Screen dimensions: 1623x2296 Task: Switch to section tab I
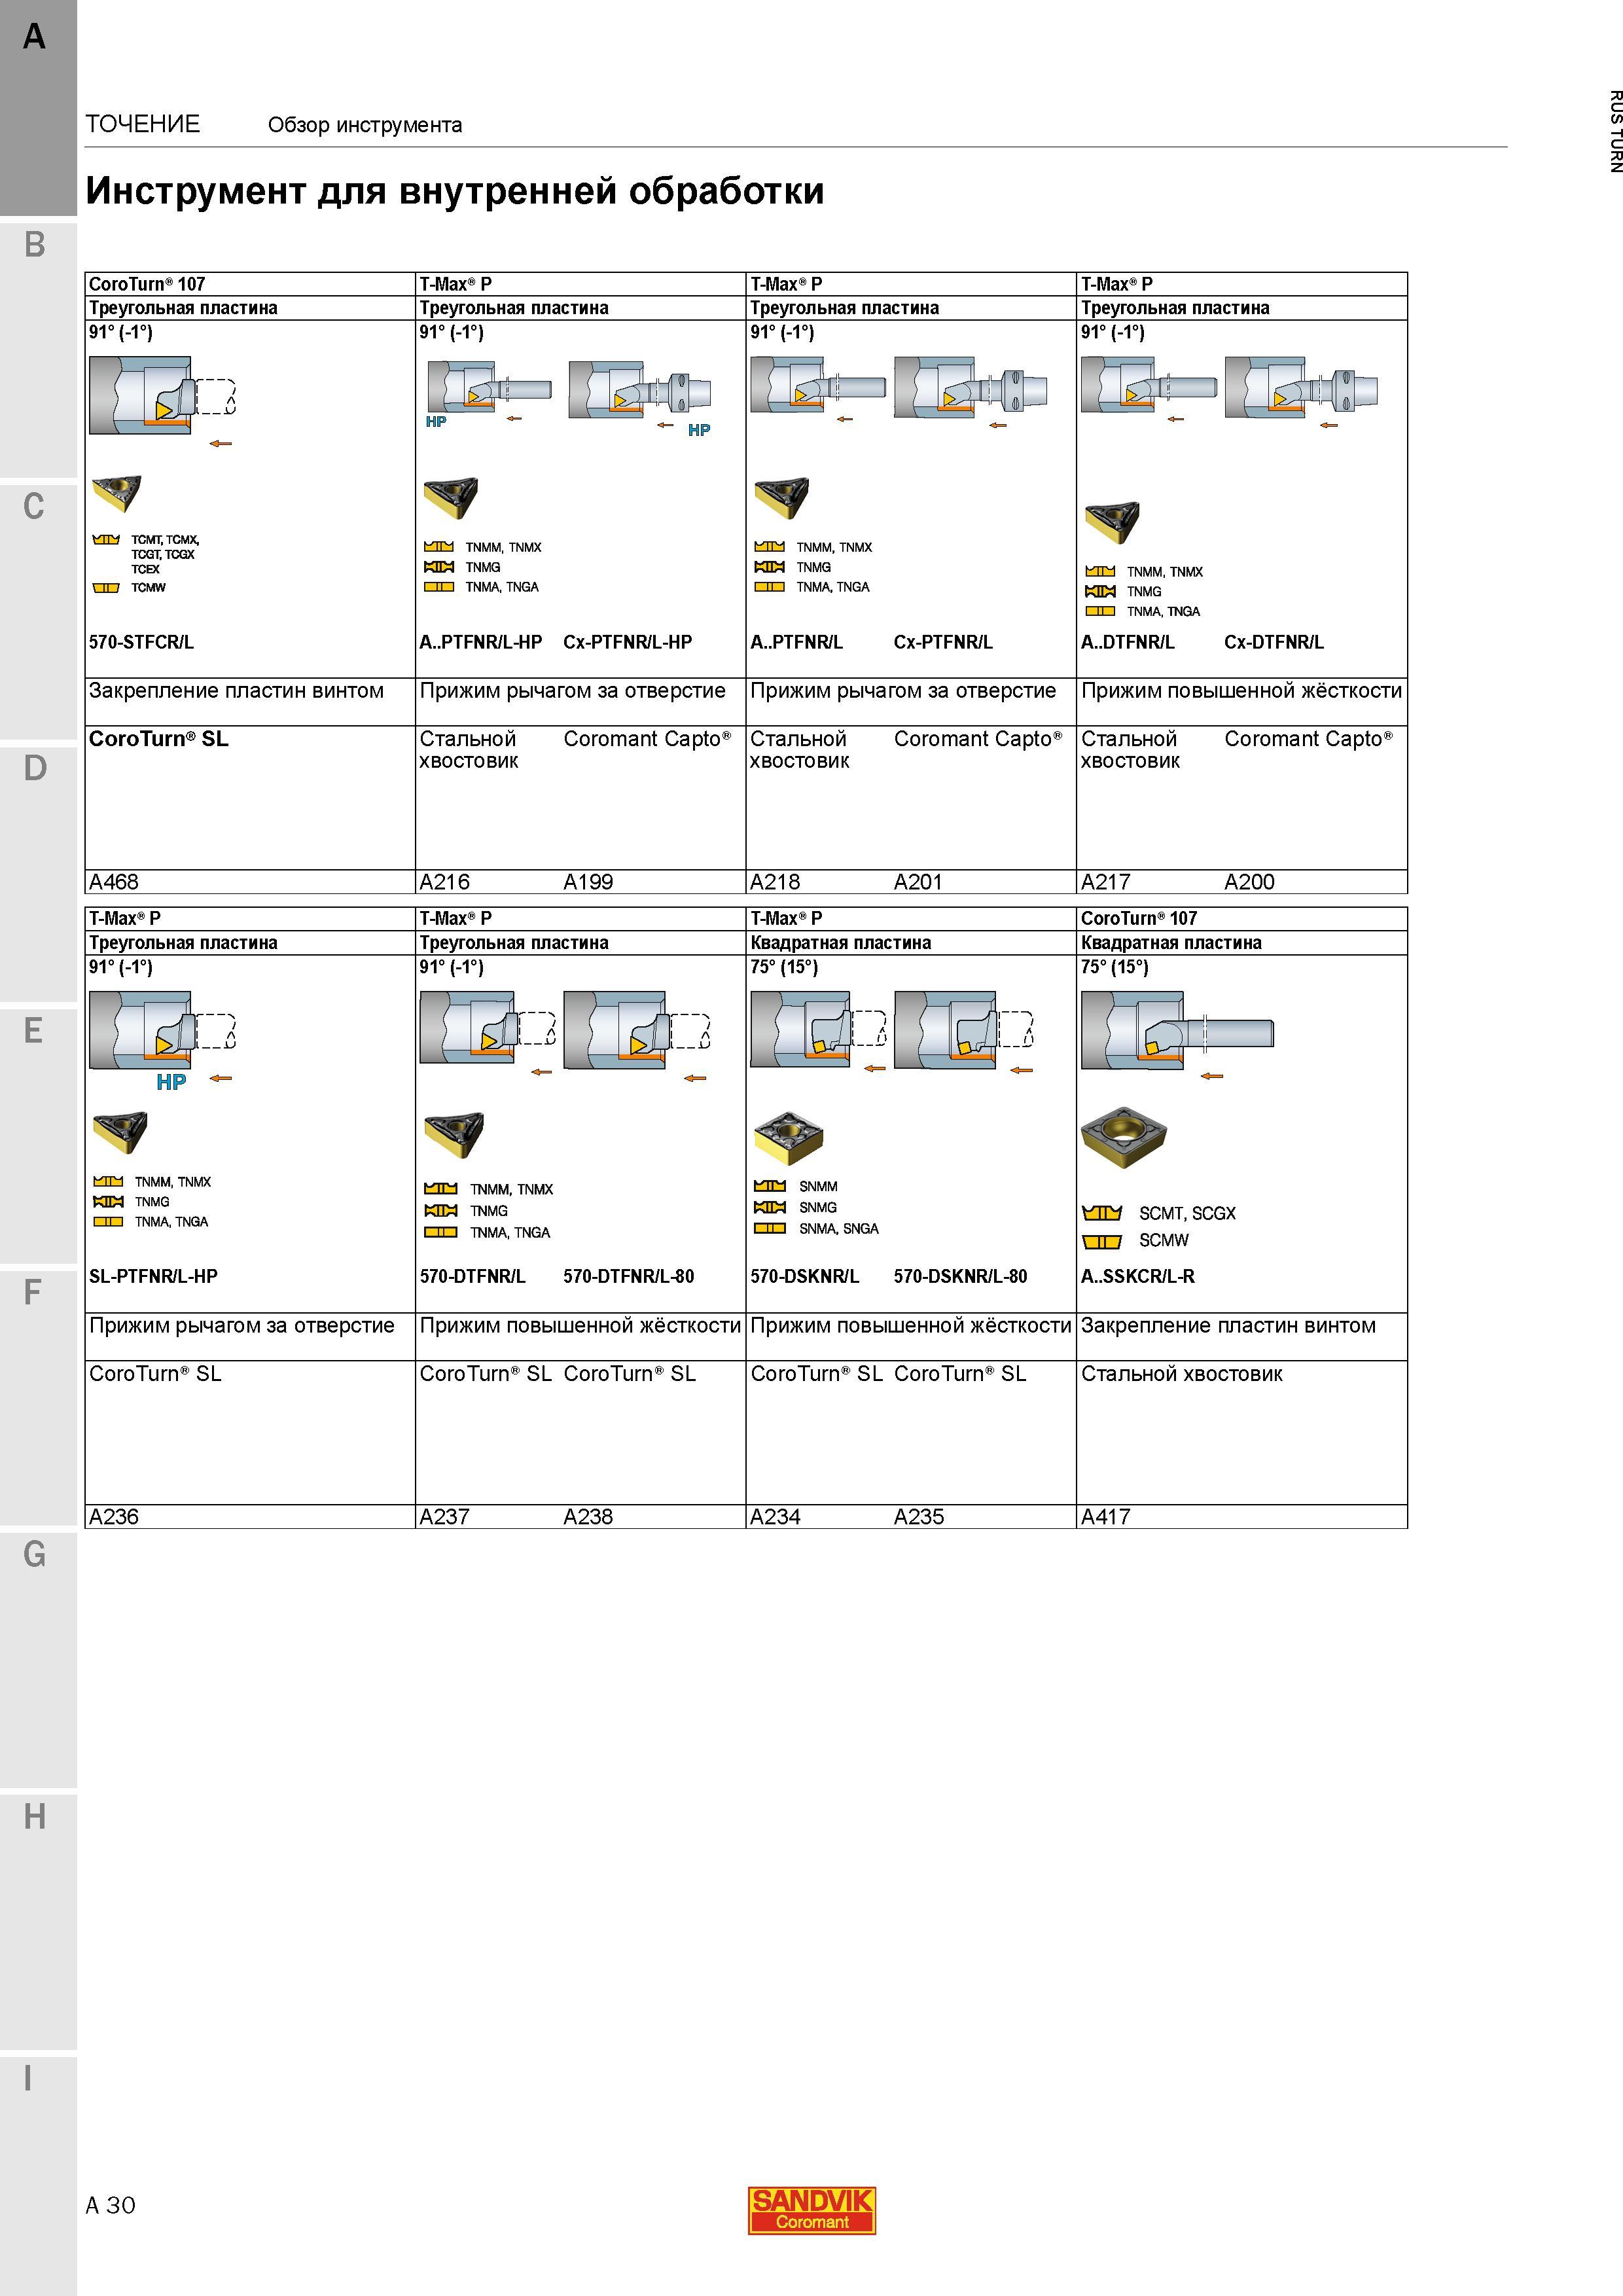(x=38, y=2176)
